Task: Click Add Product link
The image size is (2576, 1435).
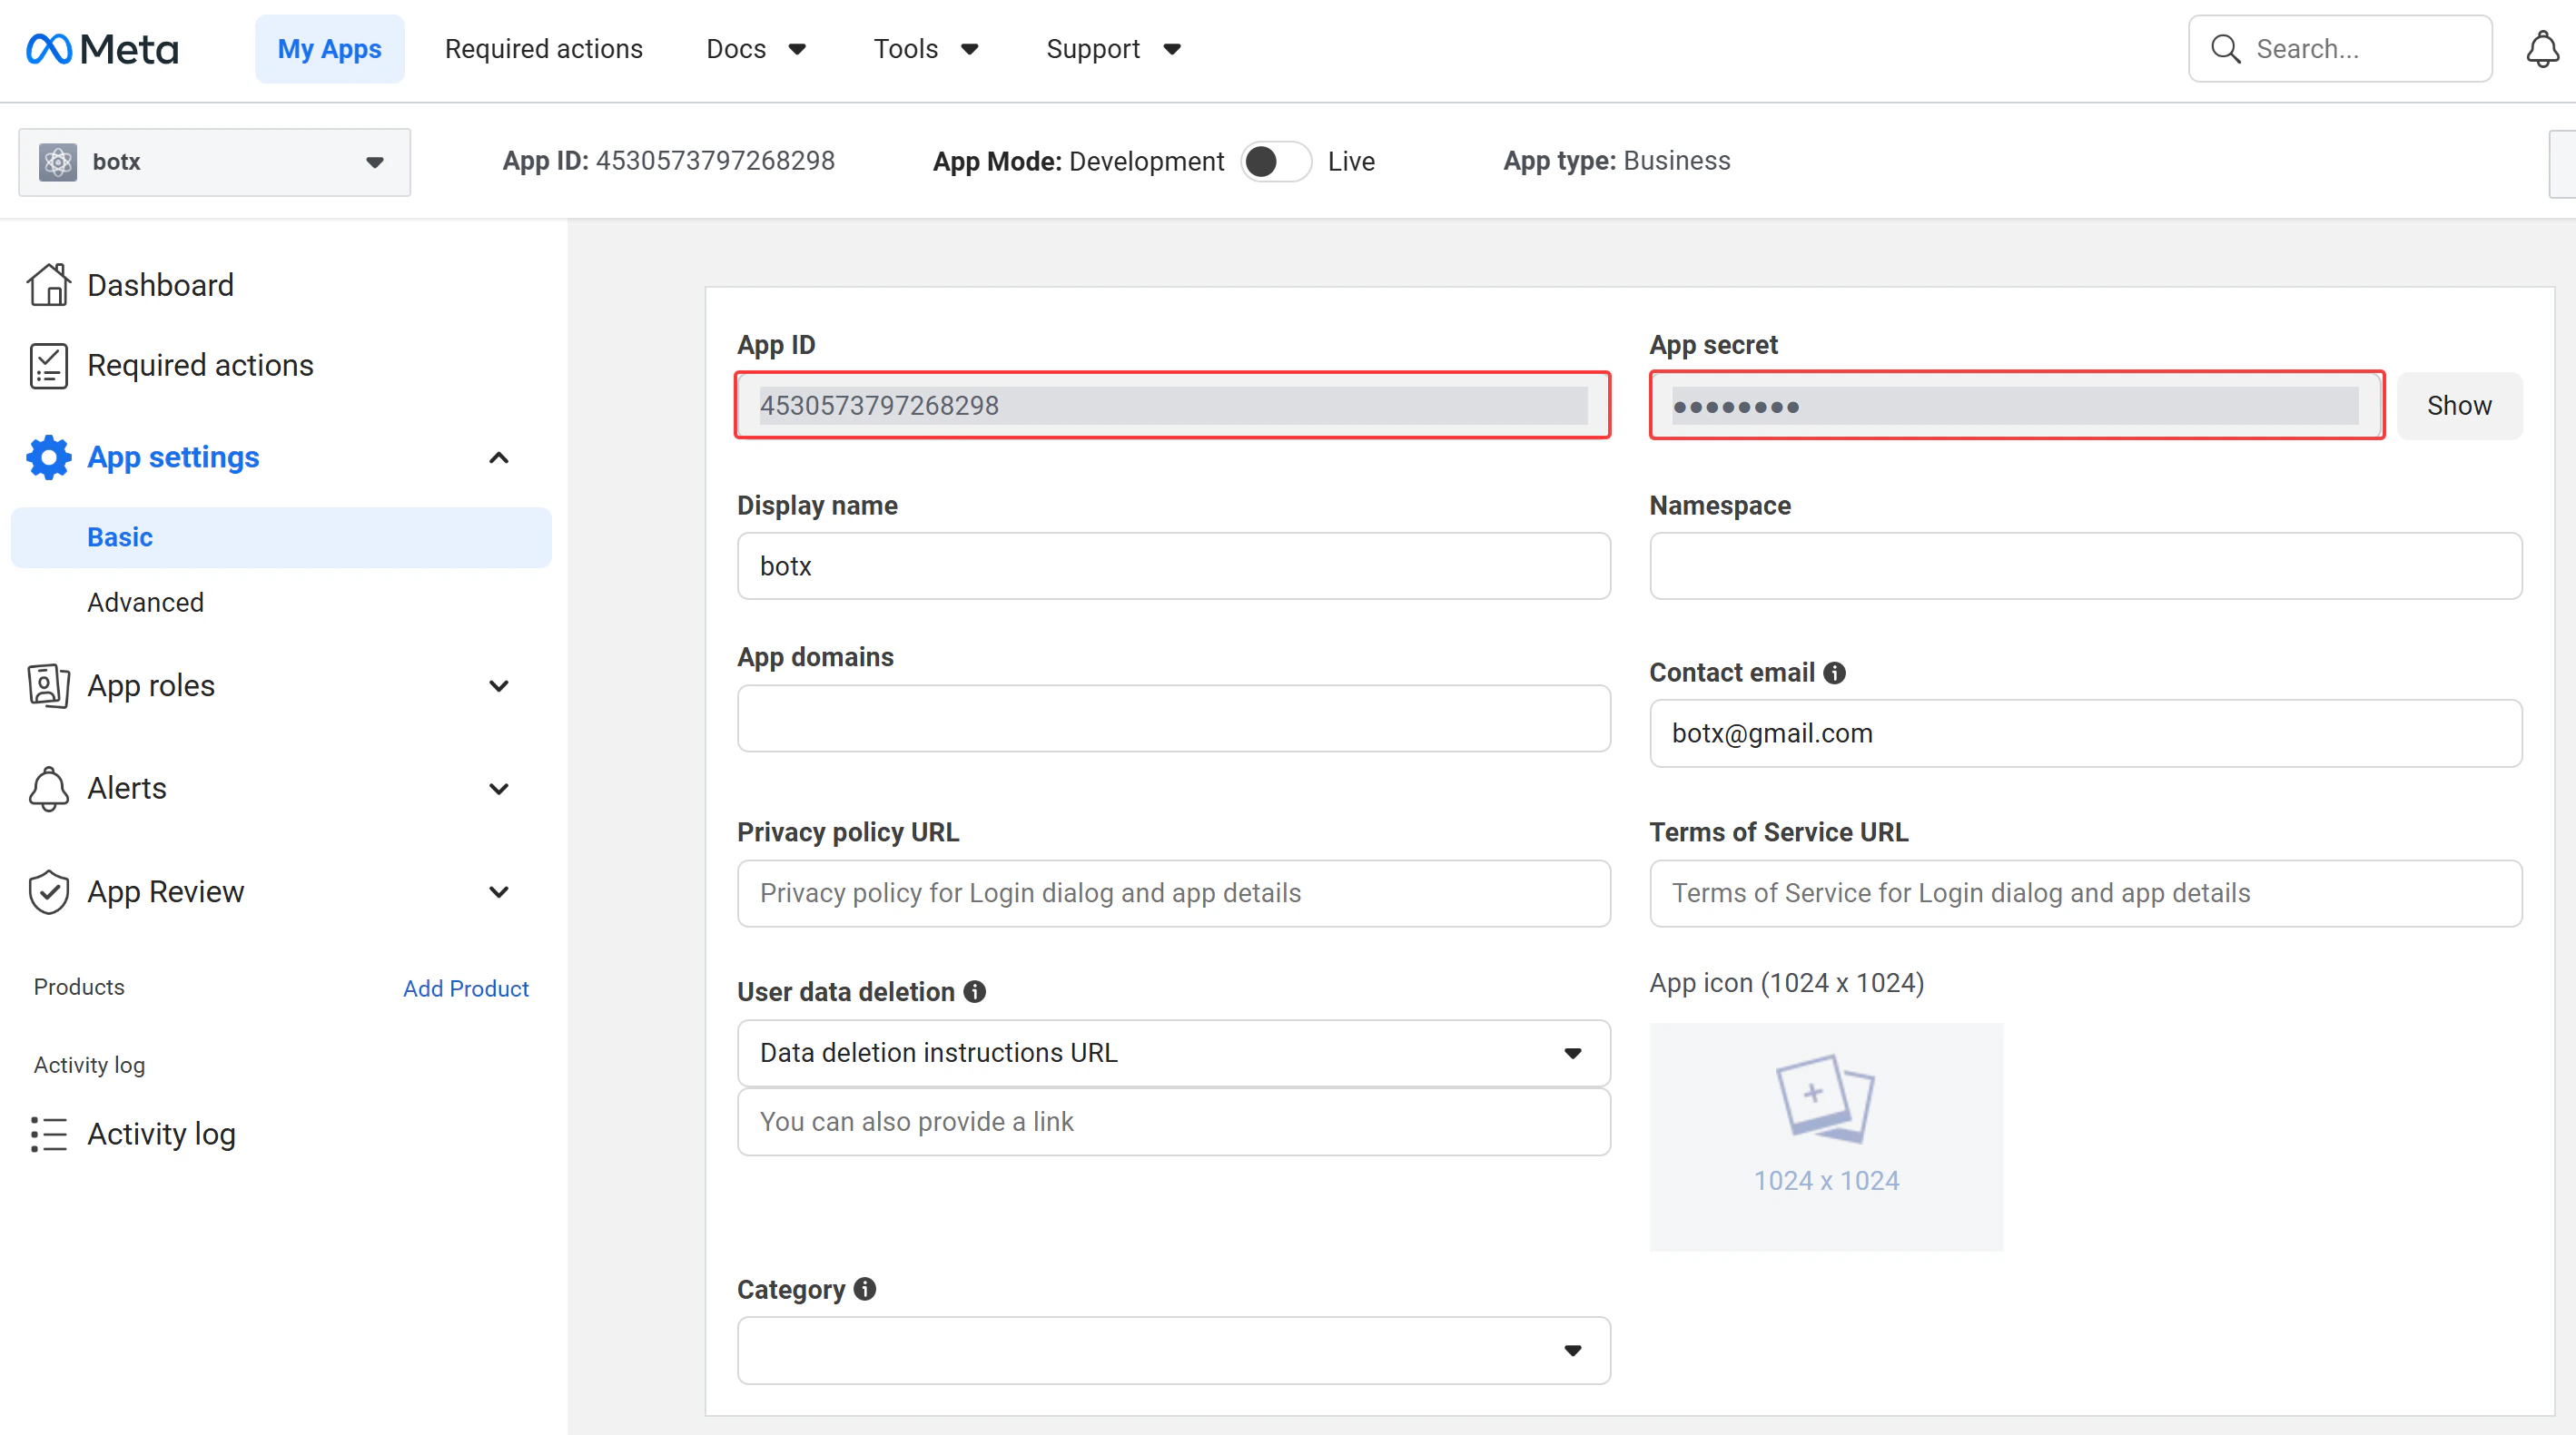Action: pyautogui.click(x=465, y=988)
